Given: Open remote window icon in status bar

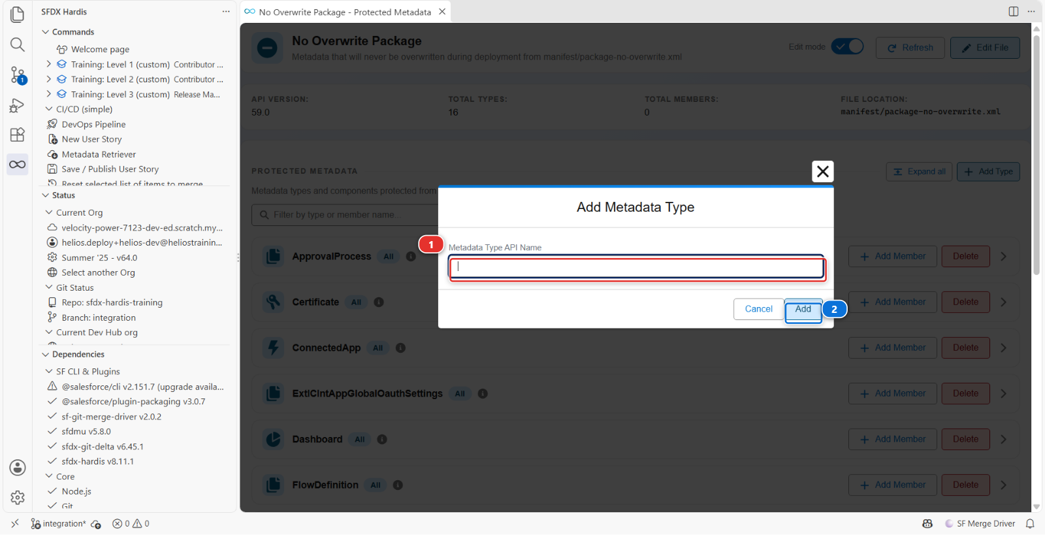Looking at the screenshot, I should pos(16,524).
